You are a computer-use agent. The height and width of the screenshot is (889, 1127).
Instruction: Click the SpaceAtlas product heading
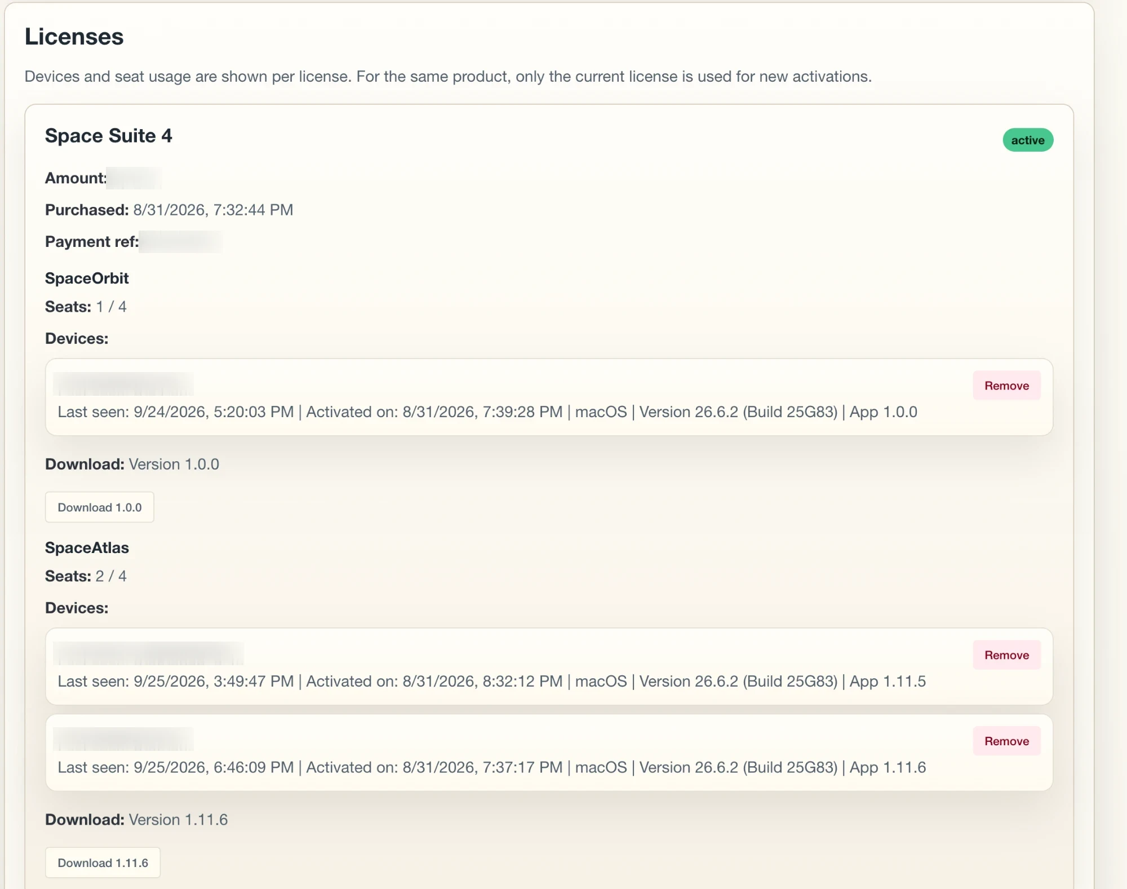point(87,548)
